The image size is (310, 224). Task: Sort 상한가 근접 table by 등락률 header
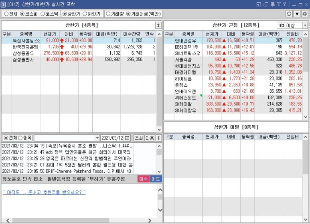tap(247, 34)
